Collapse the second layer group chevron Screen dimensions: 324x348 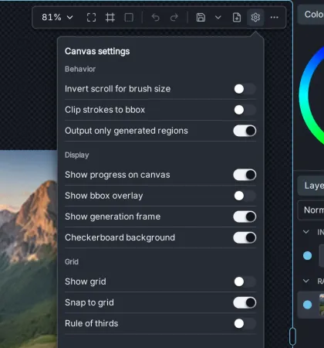[305, 281]
